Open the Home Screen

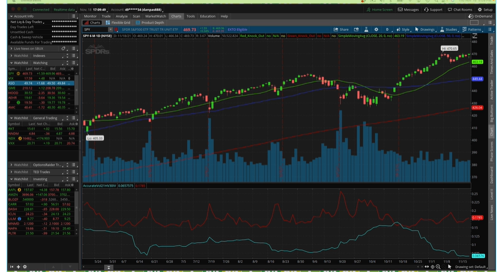pos(380,9)
